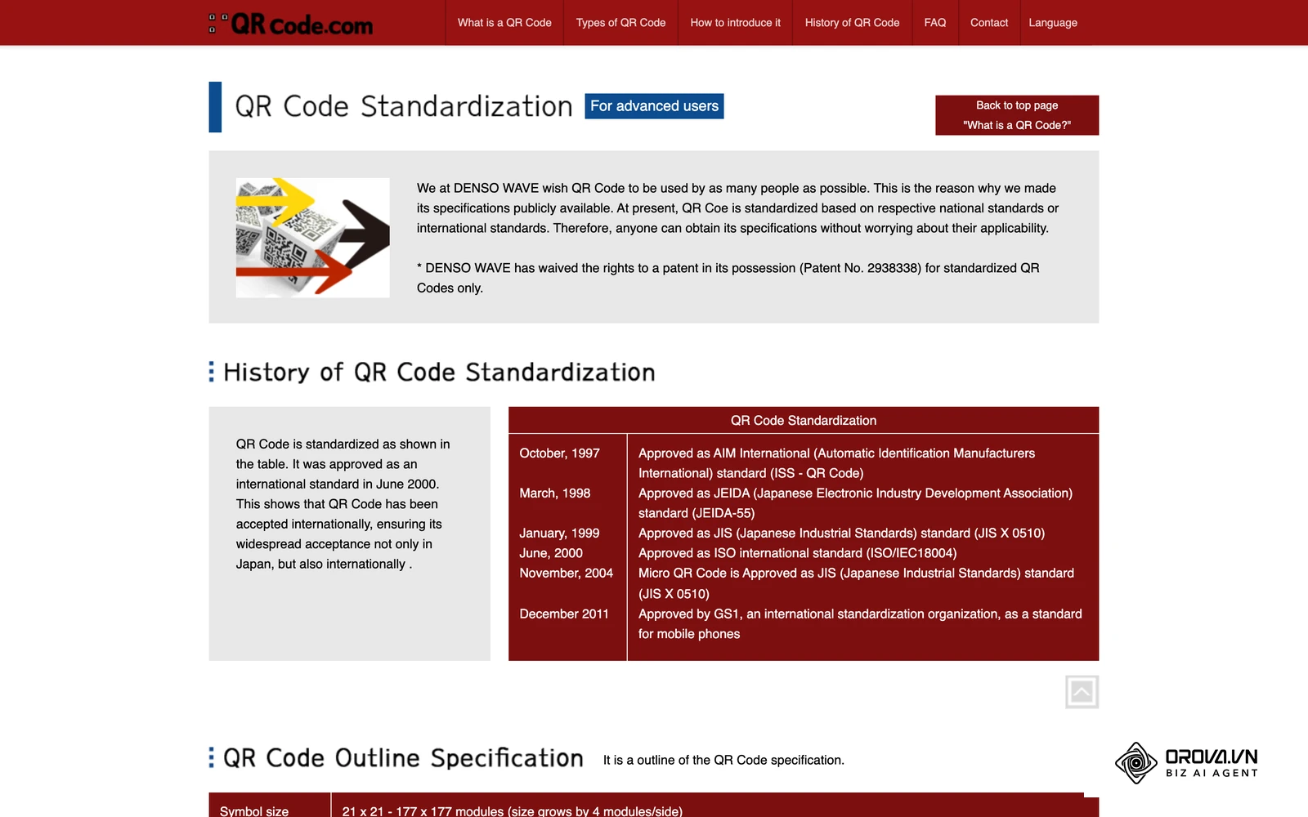Click the November, 2004 date cell
This screenshot has width=1308, height=817.
coord(566,574)
